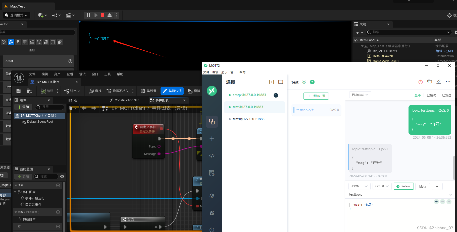The image size is (457, 232).
Task: Select the Connections icon in MQTTX sidebar
Action: click(212, 122)
